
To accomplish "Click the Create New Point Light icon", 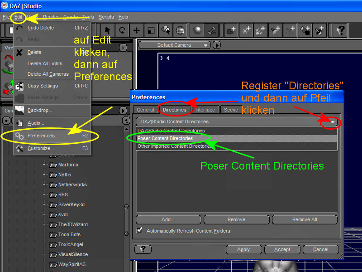I will [246, 30].
